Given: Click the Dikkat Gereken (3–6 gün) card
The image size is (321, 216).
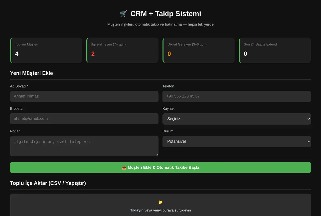Looking at the screenshot, I should (198, 50).
